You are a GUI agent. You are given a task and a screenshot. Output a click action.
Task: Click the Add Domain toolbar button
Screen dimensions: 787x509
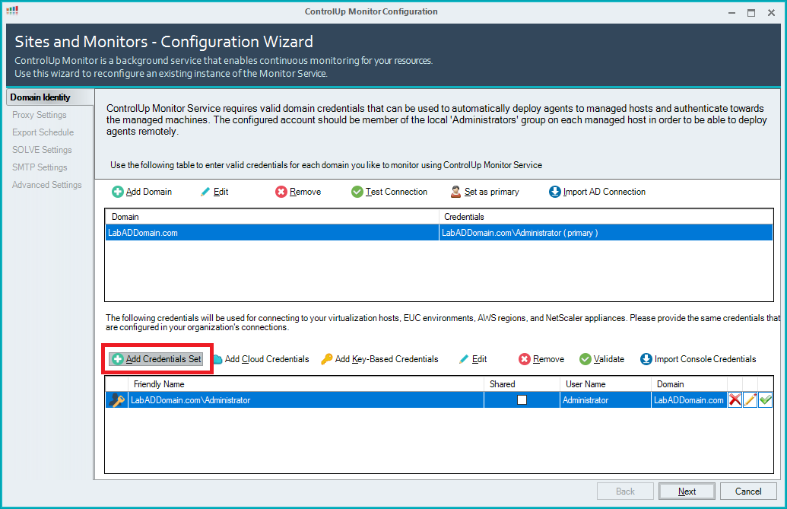pyautogui.click(x=142, y=192)
